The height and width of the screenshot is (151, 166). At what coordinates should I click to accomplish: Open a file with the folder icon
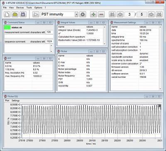pyautogui.click(x=15, y=14)
